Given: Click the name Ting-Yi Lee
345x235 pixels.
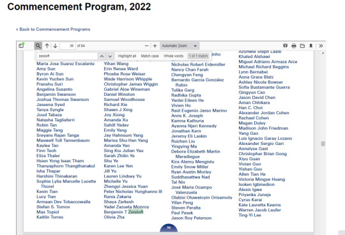Looking at the screenshot, I should pyautogui.click(x=250, y=215).
